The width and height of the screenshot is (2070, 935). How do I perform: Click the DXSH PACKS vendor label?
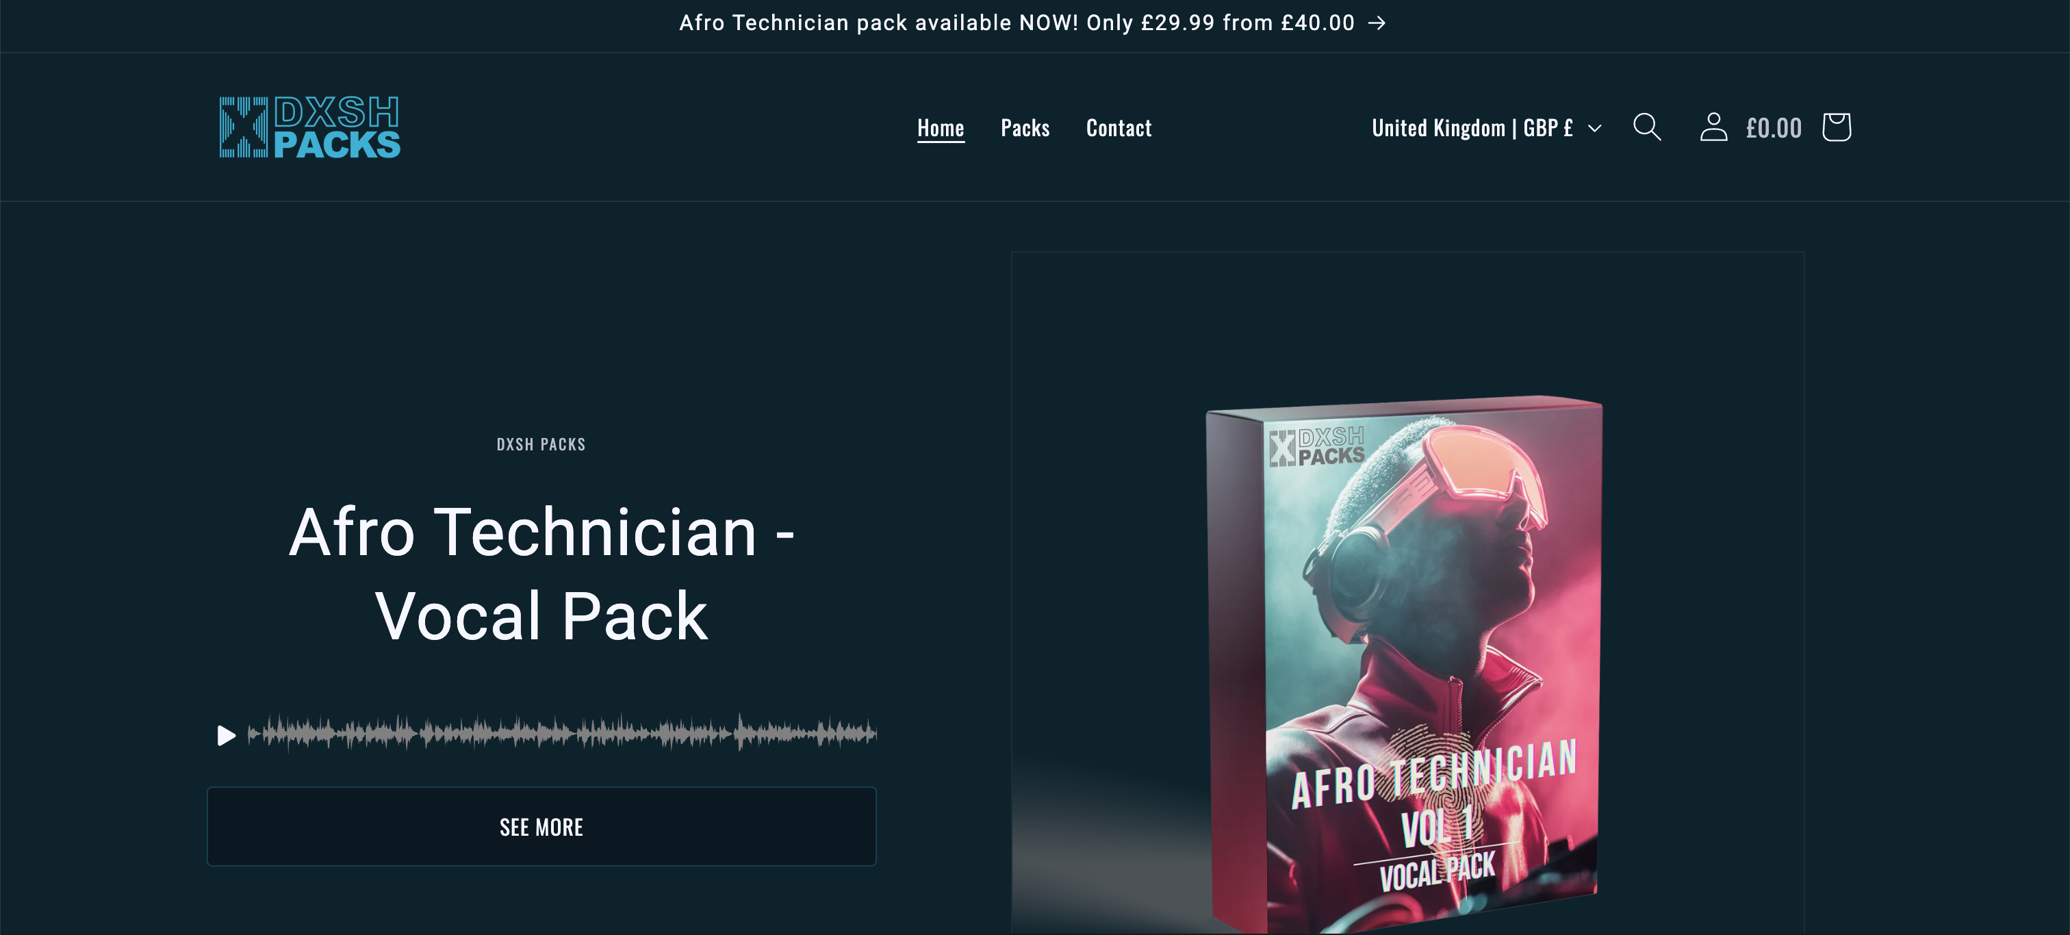point(541,444)
